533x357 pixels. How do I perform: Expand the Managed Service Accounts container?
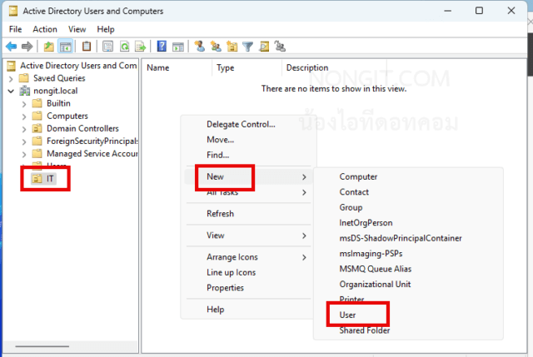24,154
